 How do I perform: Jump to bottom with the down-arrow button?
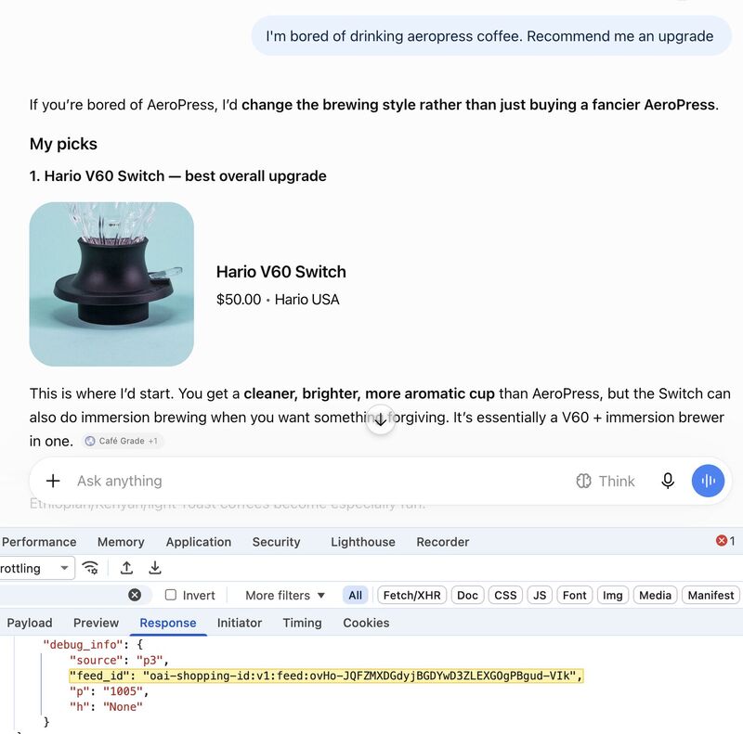point(381,419)
